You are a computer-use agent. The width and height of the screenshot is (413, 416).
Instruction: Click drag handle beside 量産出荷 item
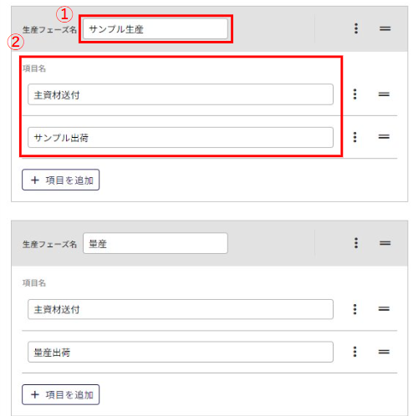(384, 352)
